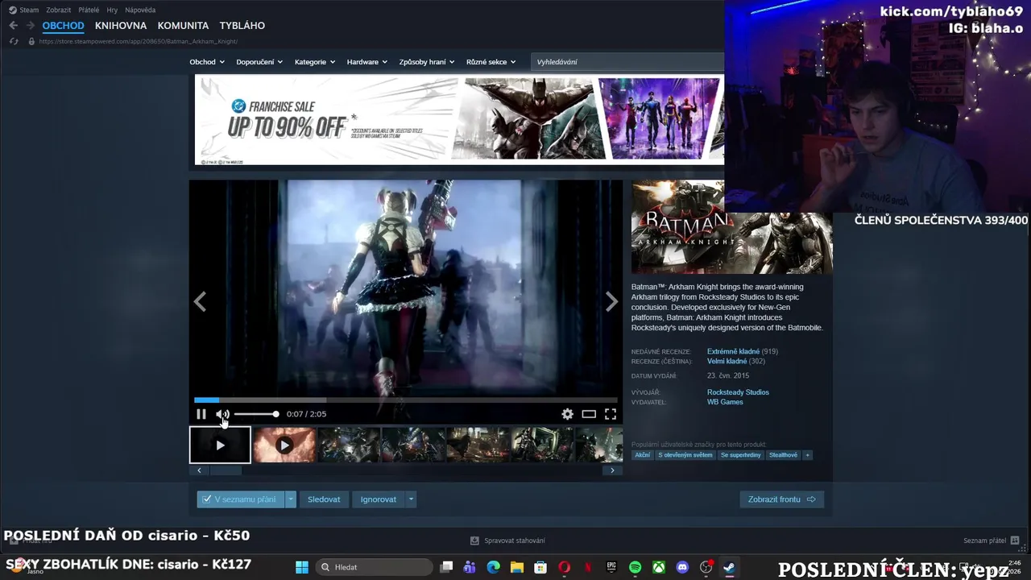Open the Doporučení dropdown
1031x580 pixels.
(259, 62)
